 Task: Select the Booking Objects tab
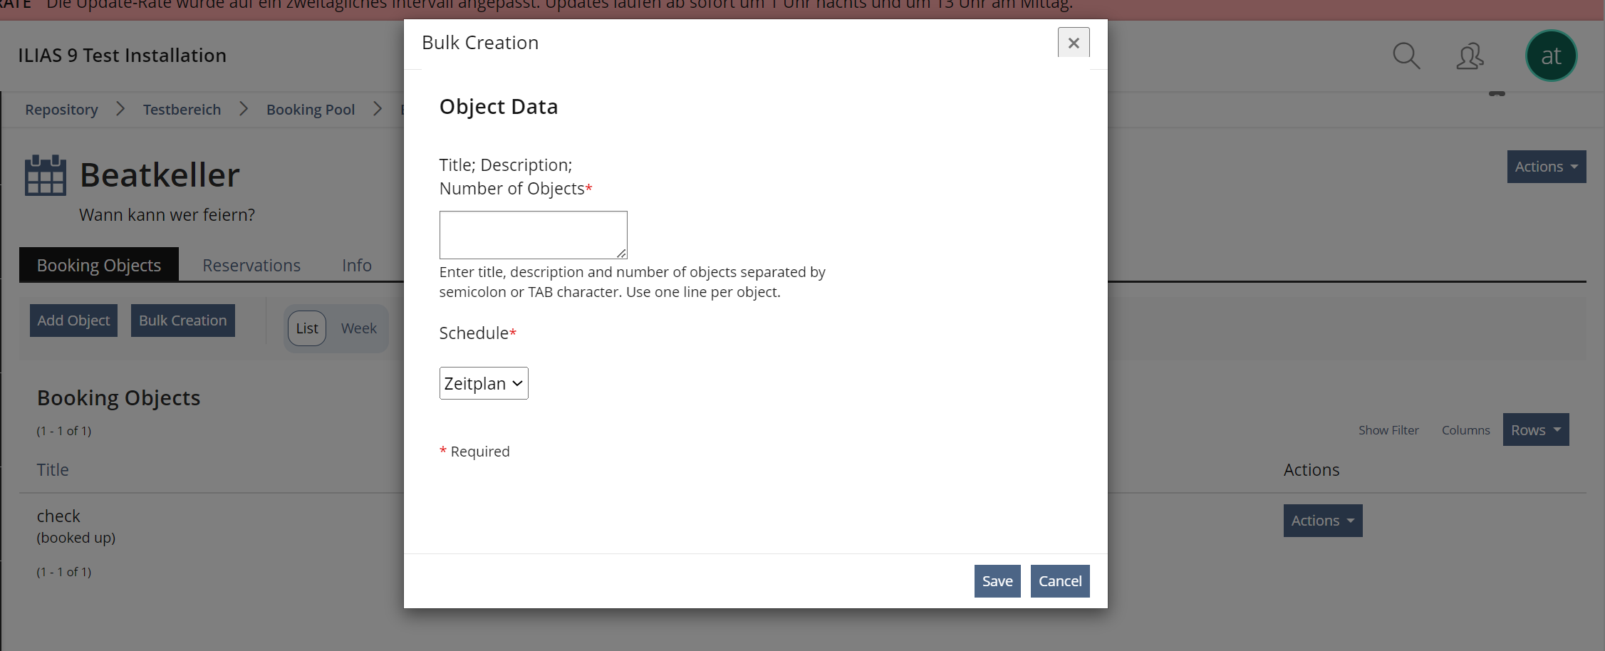99,265
